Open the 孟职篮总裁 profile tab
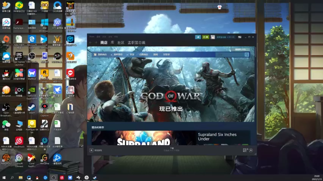323x181 pixels. [136, 43]
